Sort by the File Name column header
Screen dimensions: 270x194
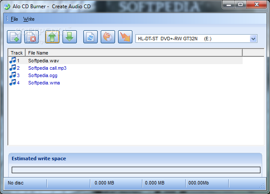(134, 53)
